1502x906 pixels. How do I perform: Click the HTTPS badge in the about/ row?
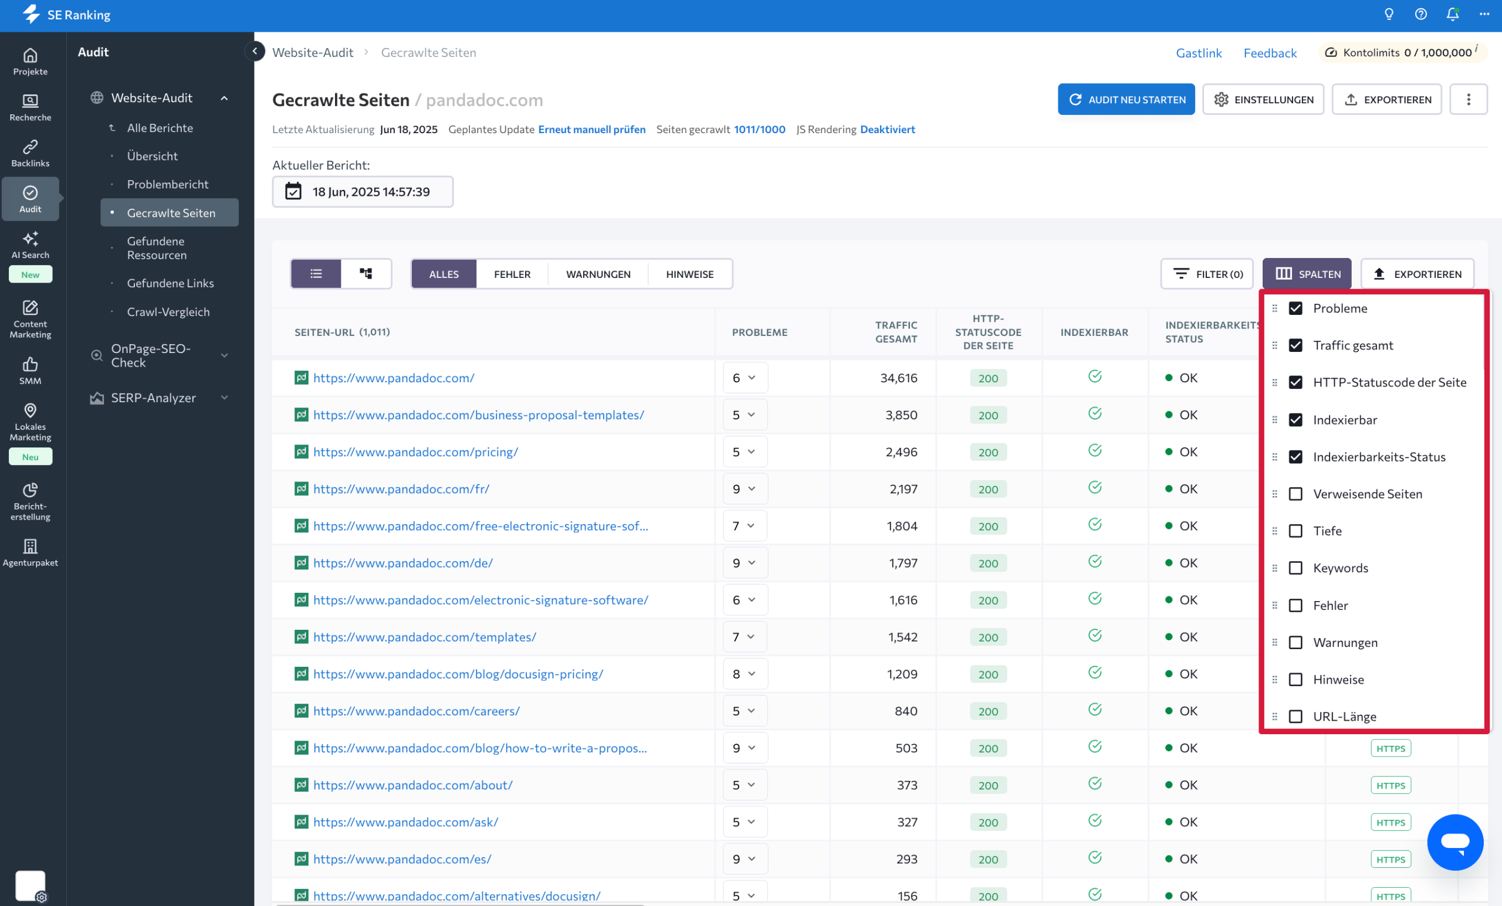[1391, 785]
